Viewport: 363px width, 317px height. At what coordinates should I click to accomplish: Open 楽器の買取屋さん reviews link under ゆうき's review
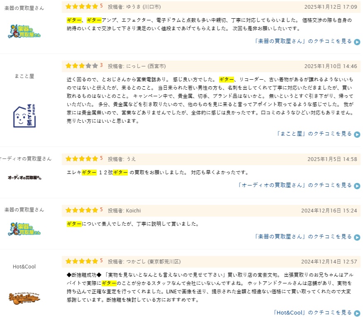coord(303,41)
